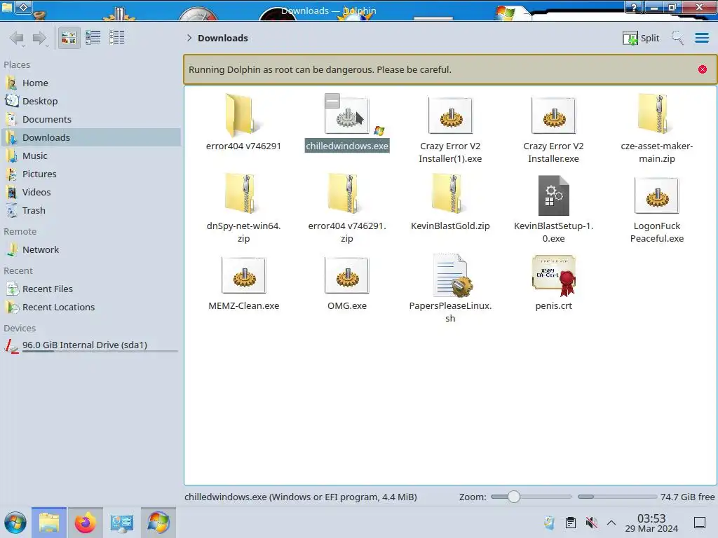Select the penis.crt certificate icon
718x538 pixels.
554,275
